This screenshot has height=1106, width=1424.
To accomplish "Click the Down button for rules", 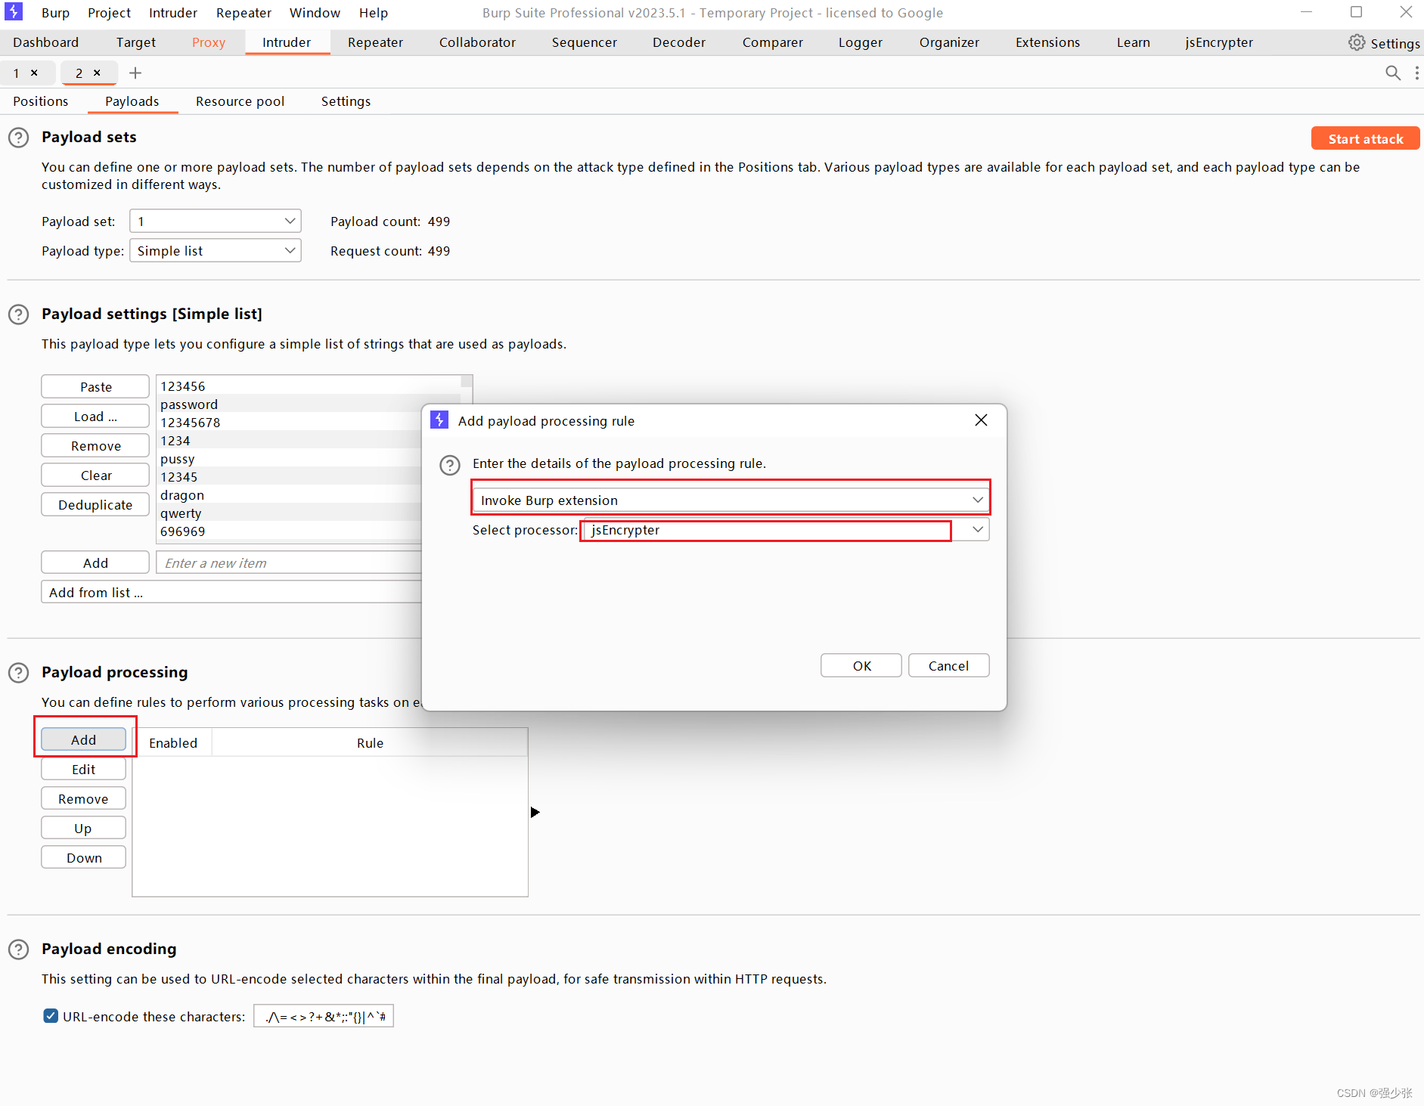I will 83,857.
